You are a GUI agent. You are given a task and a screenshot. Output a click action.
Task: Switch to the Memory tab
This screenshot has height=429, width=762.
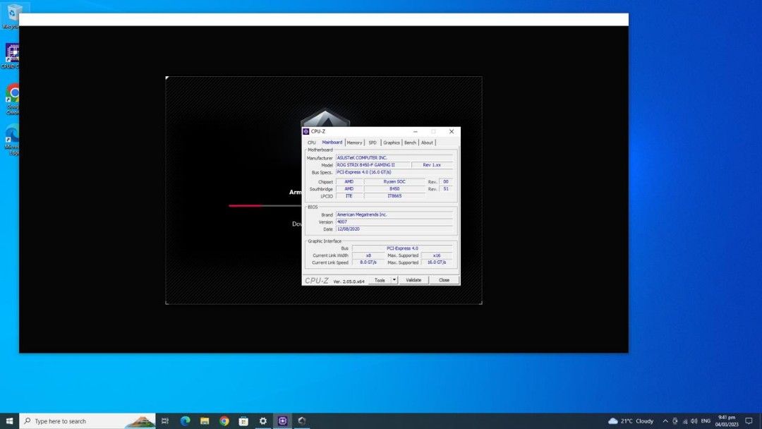[x=354, y=143]
